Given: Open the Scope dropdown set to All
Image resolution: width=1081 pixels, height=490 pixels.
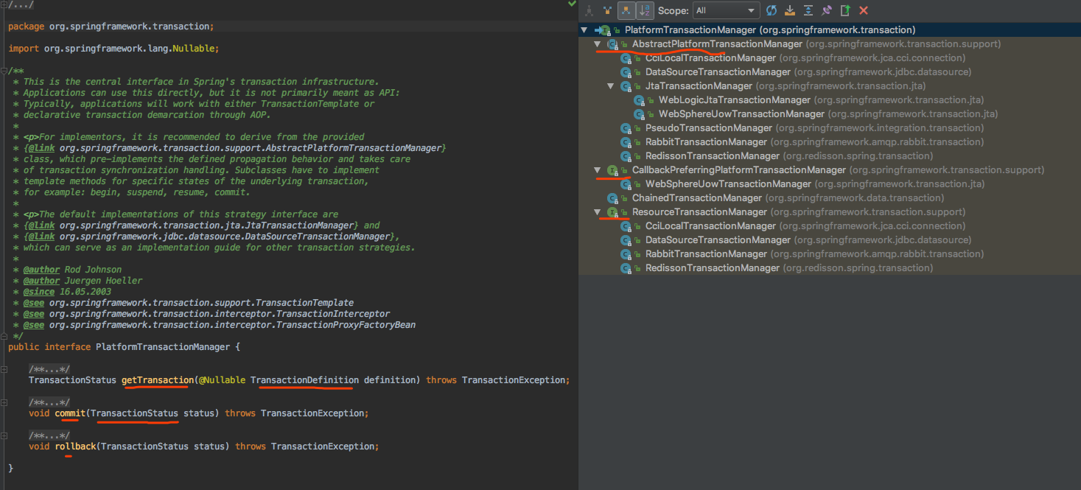Looking at the screenshot, I should coord(726,10).
